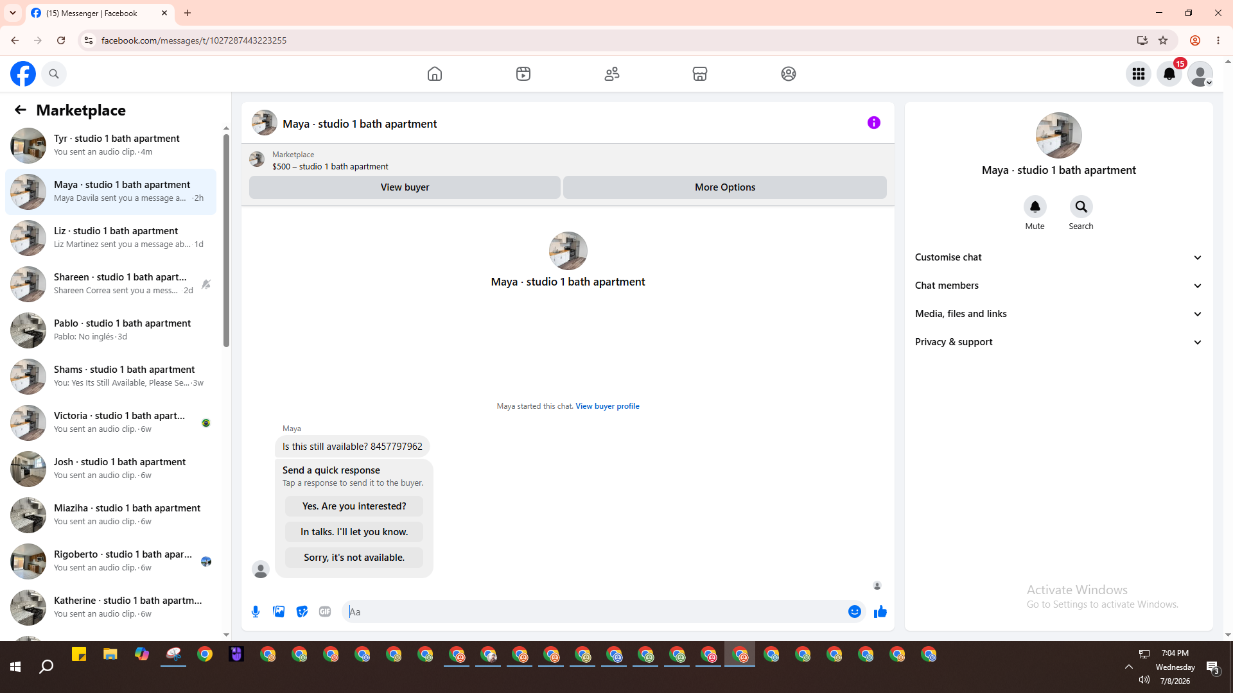Screen dimensions: 1233x693
Task: Send a thumbs-up like
Action: pyautogui.click(x=880, y=612)
